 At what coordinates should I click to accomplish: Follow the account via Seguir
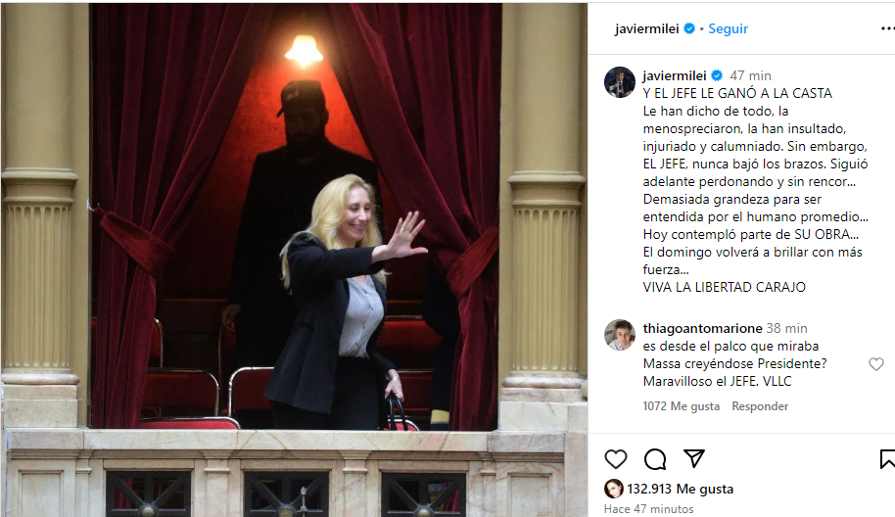pos(728,28)
